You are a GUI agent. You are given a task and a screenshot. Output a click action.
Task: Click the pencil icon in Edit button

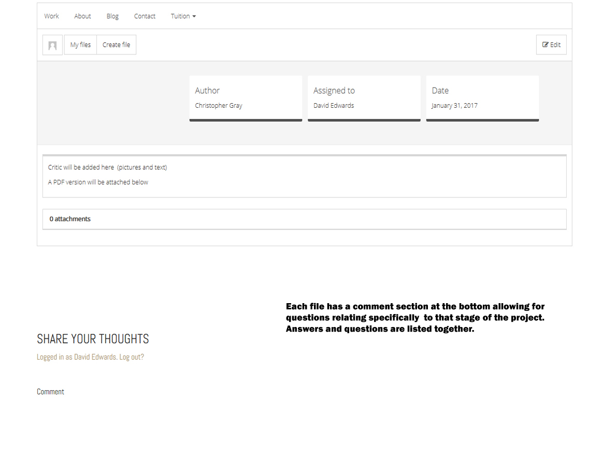(x=545, y=45)
